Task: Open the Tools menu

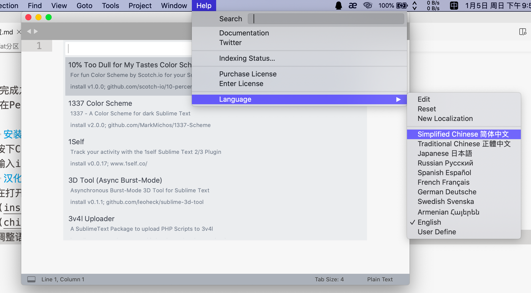Action: [x=110, y=6]
